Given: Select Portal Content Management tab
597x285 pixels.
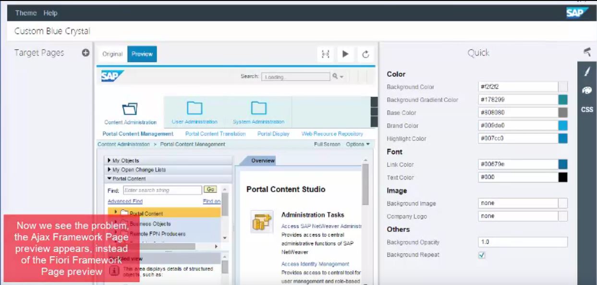Looking at the screenshot, I should pyautogui.click(x=138, y=134).
